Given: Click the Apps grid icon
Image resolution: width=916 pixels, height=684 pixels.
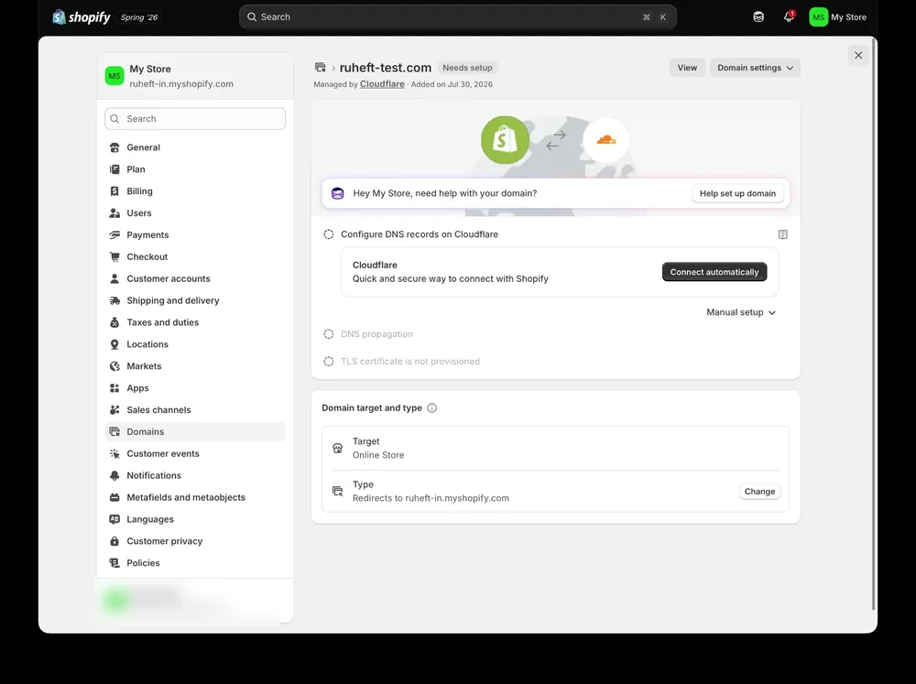Looking at the screenshot, I should point(114,388).
